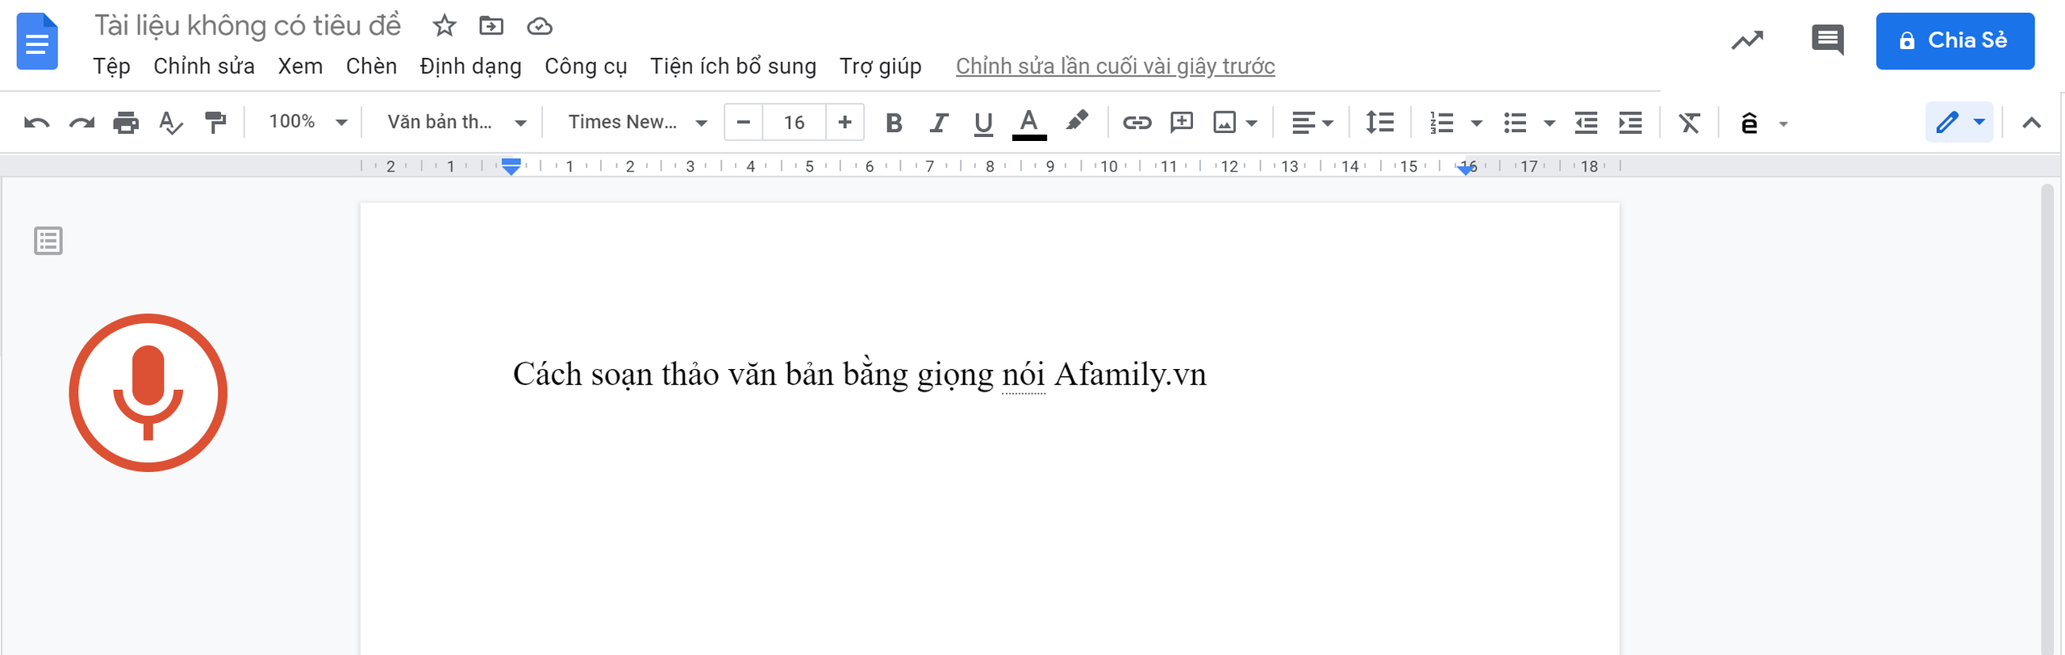This screenshot has height=655, width=2065.
Task: Open the Định dạng menu
Action: click(470, 66)
